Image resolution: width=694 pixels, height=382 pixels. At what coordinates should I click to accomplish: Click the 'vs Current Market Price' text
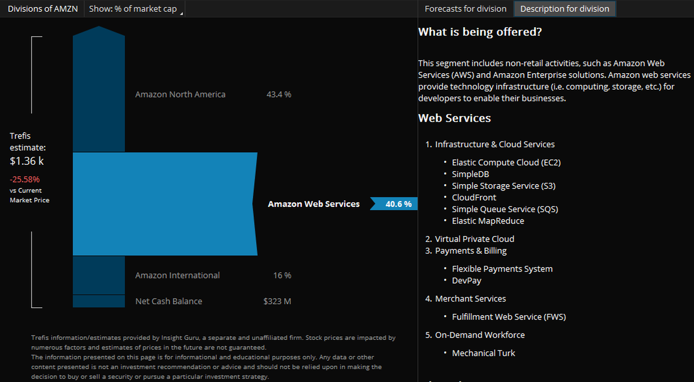pos(29,195)
